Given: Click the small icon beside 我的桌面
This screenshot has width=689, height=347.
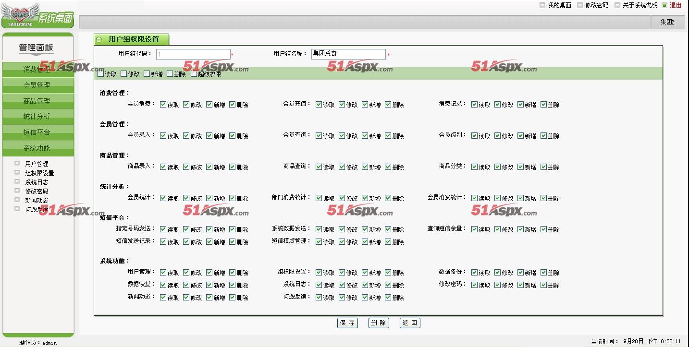Looking at the screenshot, I should (x=542, y=5).
